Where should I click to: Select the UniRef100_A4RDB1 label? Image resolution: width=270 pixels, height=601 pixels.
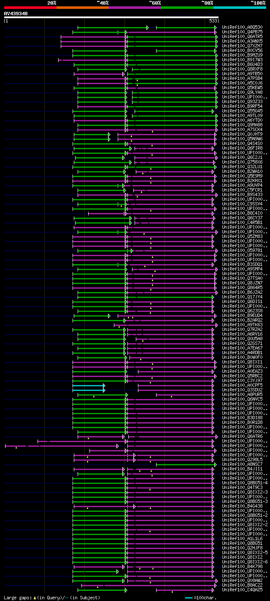pyautogui.click(x=242, y=353)
